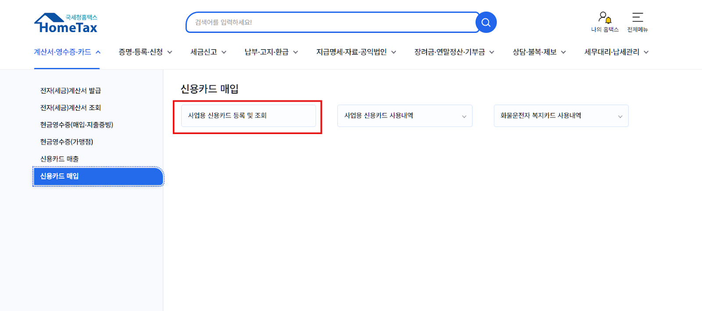Choose 신용카드 매출 in sidebar
Viewport: 702px width, 311px height.
point(60,159)
